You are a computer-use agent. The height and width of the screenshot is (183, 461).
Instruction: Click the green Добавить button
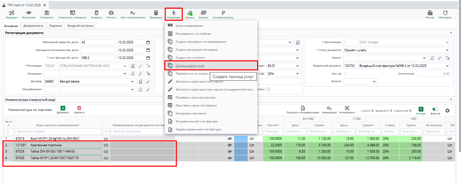click(x=63, y=109)
